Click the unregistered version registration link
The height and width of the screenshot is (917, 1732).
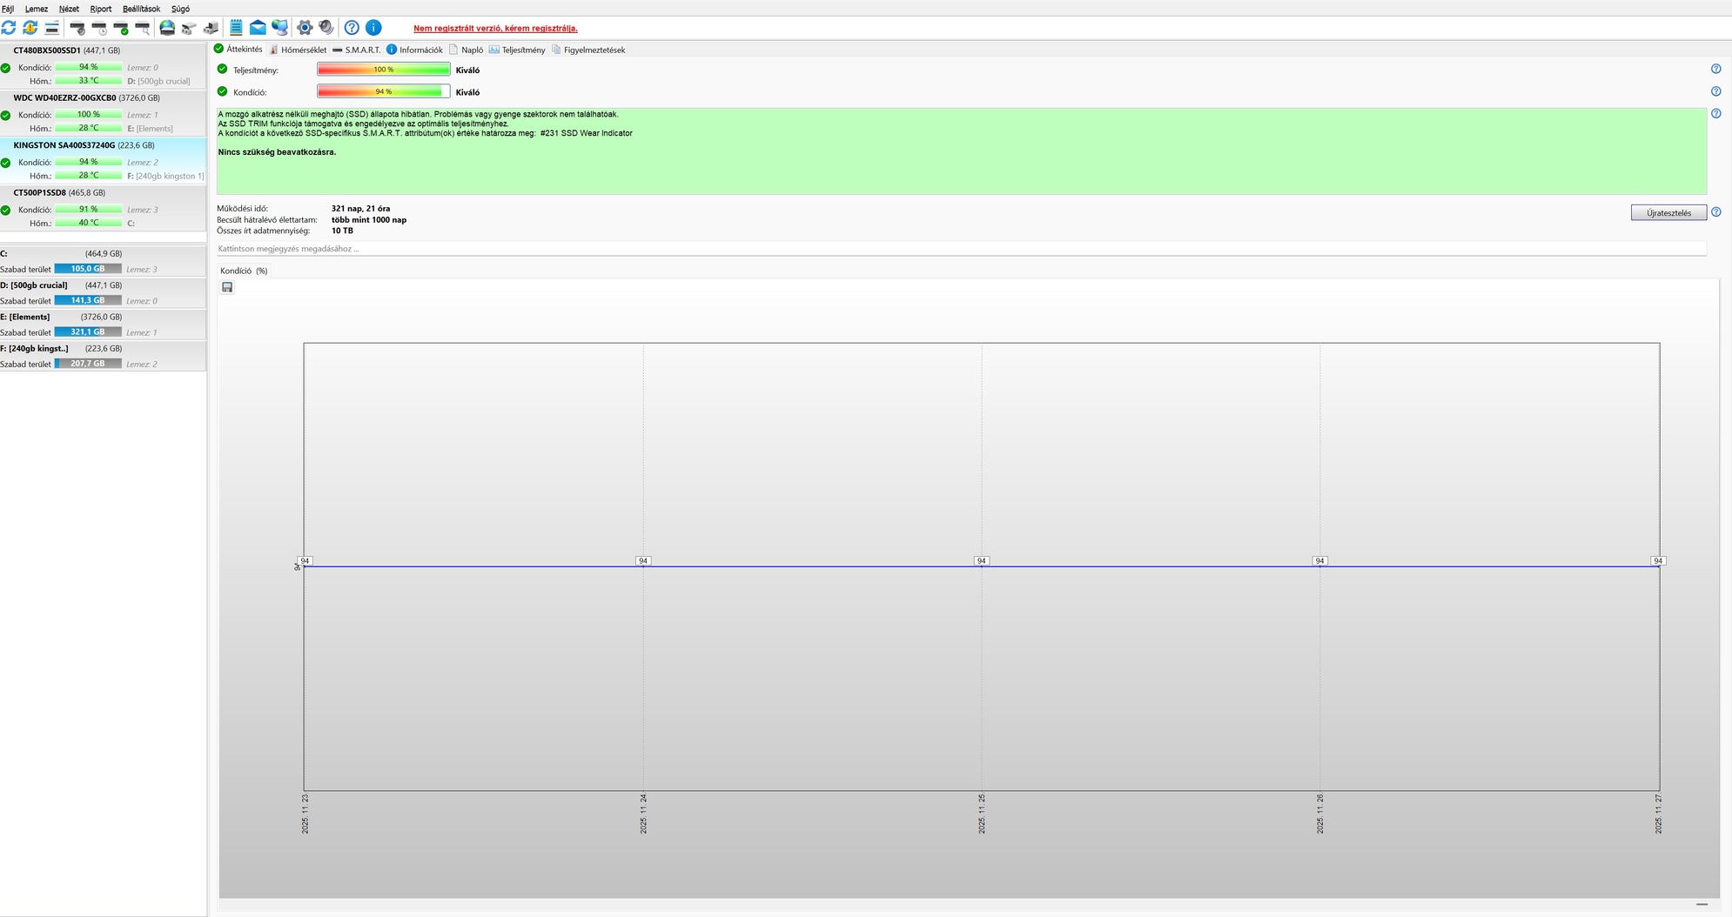(x=495, y=28)
